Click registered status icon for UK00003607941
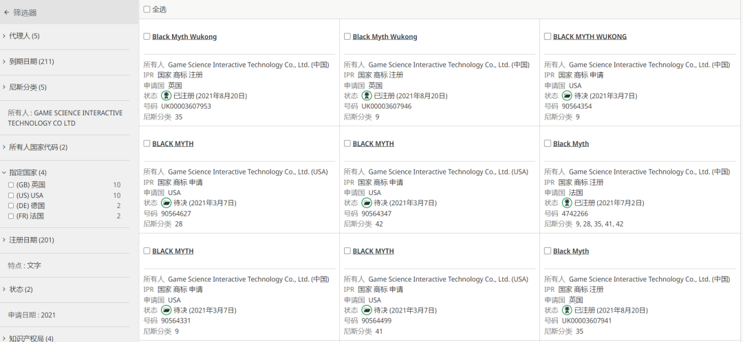Image resolution: width=743 pixels, height=342 pixels. 567,310
